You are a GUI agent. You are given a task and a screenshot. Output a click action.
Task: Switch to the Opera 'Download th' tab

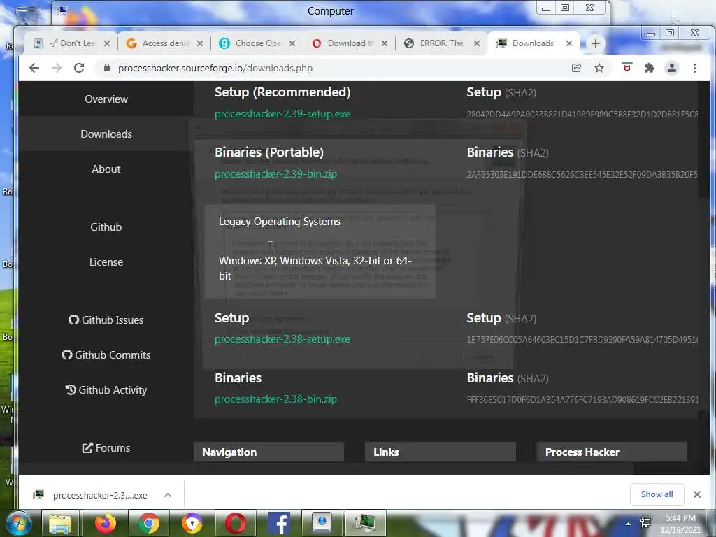[349, 43]
